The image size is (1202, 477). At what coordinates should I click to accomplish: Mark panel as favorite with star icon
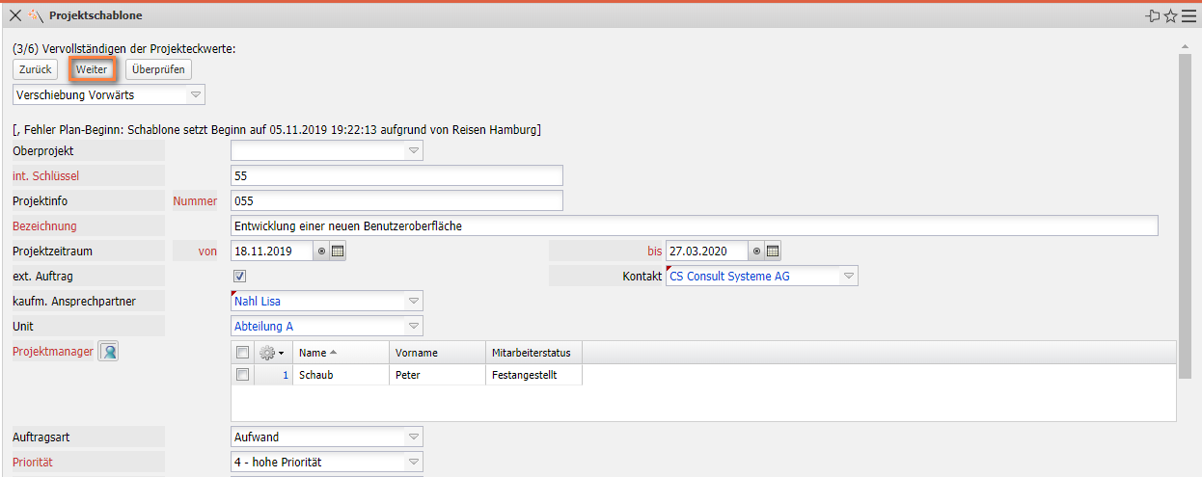click(1170, 15)
